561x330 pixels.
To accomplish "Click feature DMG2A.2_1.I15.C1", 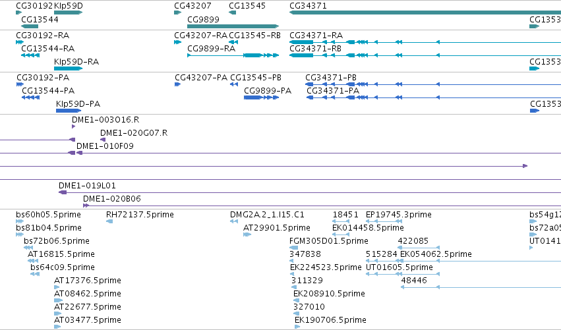I will (x=234, y=221).
